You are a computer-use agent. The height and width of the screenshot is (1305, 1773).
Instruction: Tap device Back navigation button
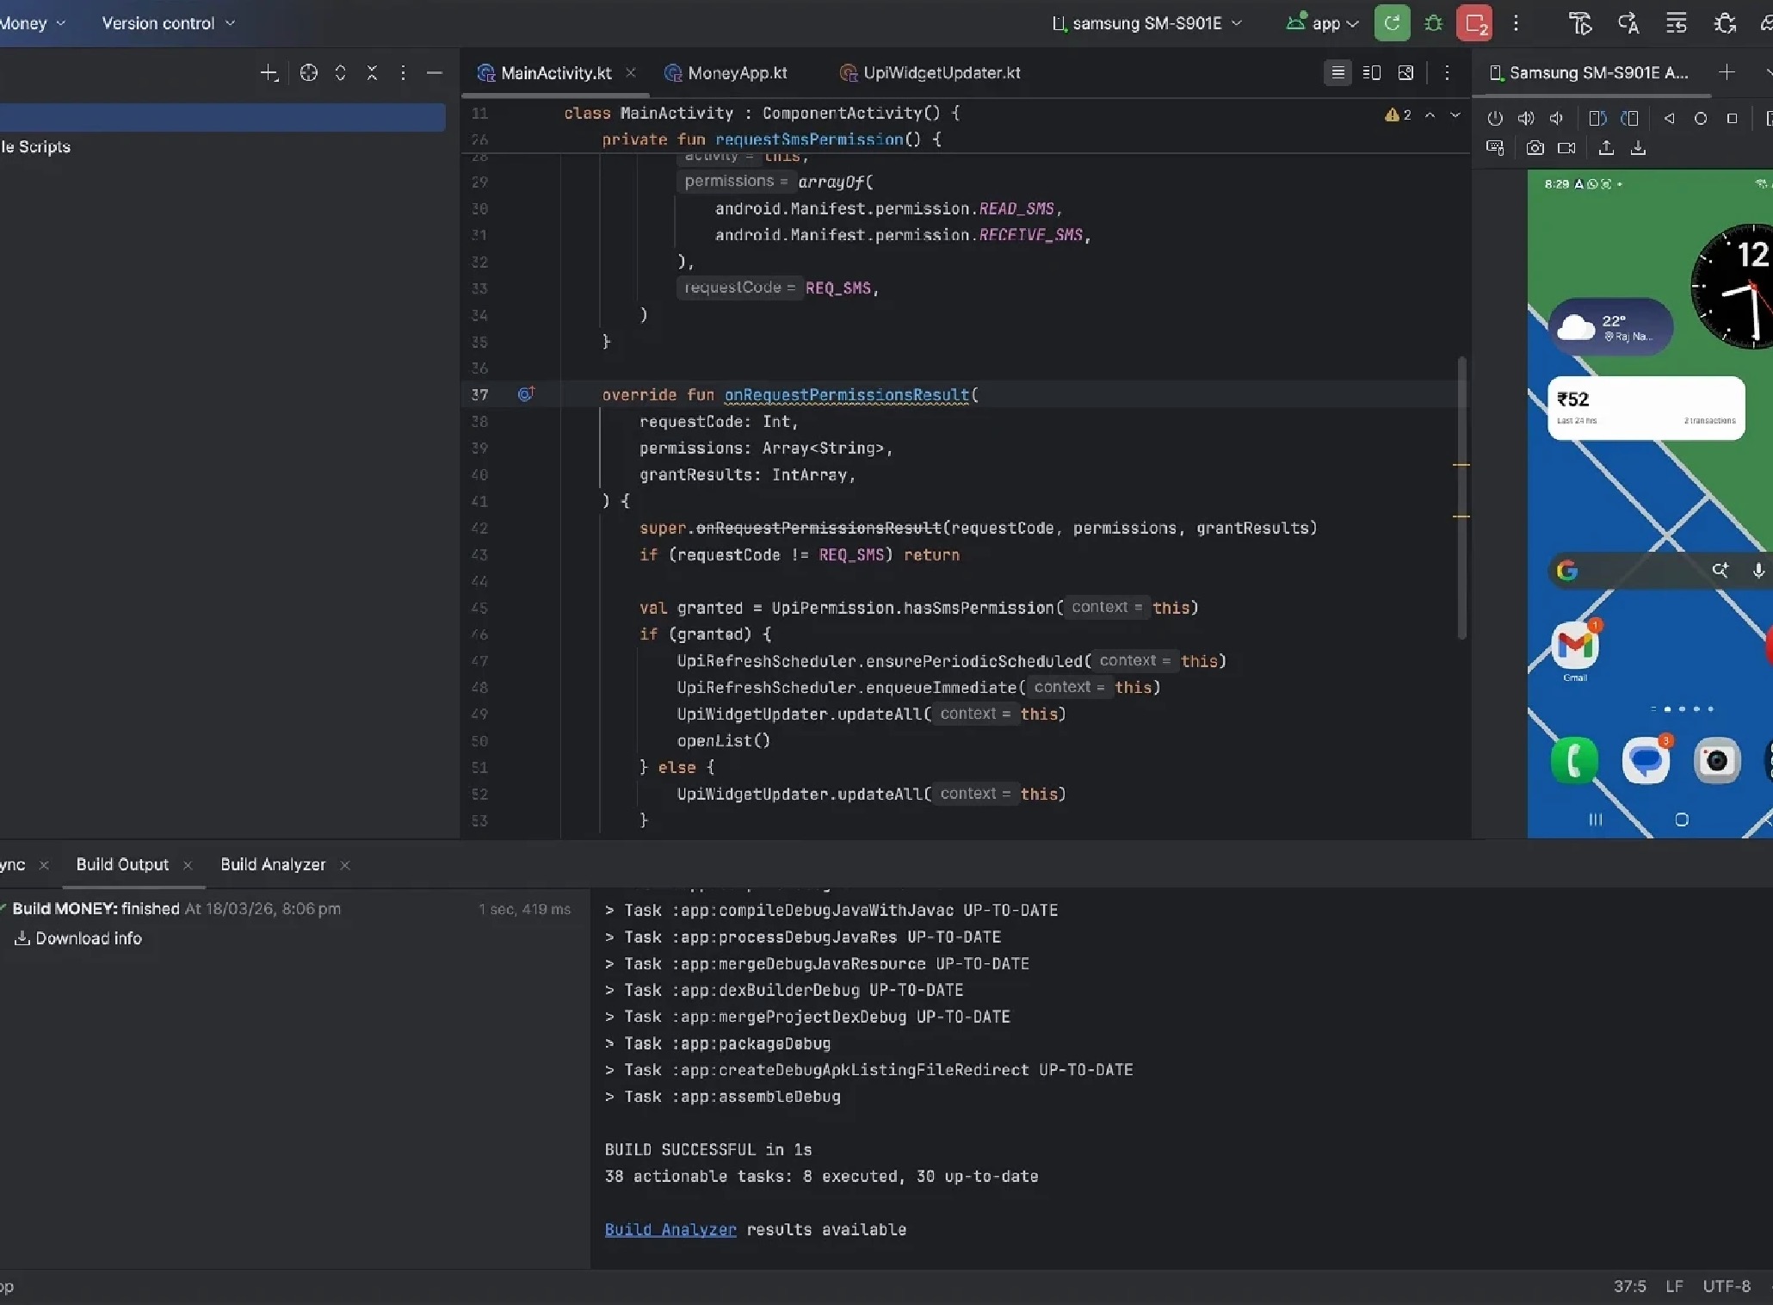point(1669,119)
